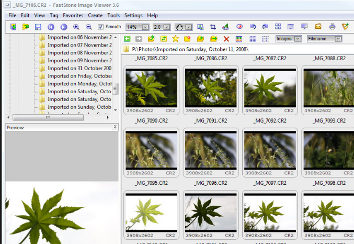This screenshot has height=244, width=354.
Task: Open the Help menu
Action: coord(152,15)
